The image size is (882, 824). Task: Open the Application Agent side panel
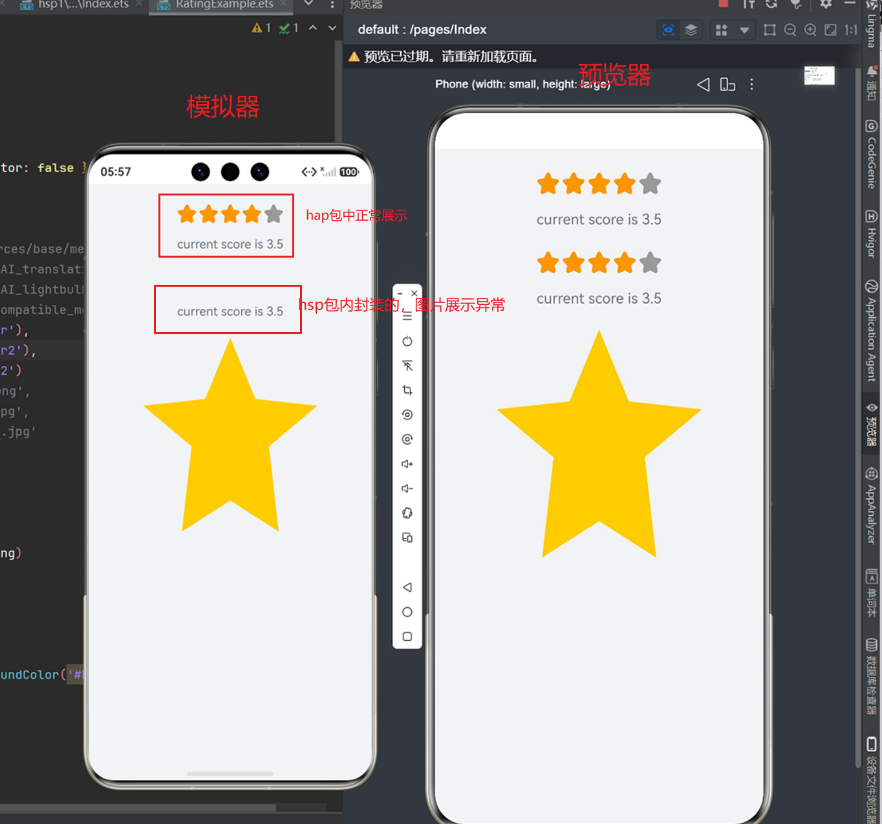click(872, 330)
